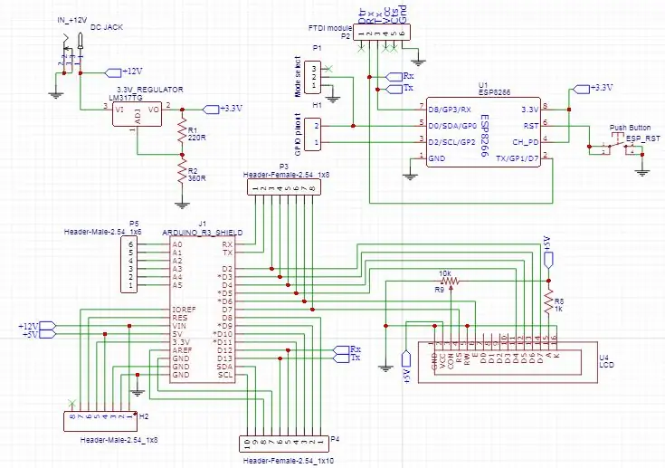Select the R1 220R resistor
Image resolution: width=665 pixels, height=468 pixels.
coord(183,131)
